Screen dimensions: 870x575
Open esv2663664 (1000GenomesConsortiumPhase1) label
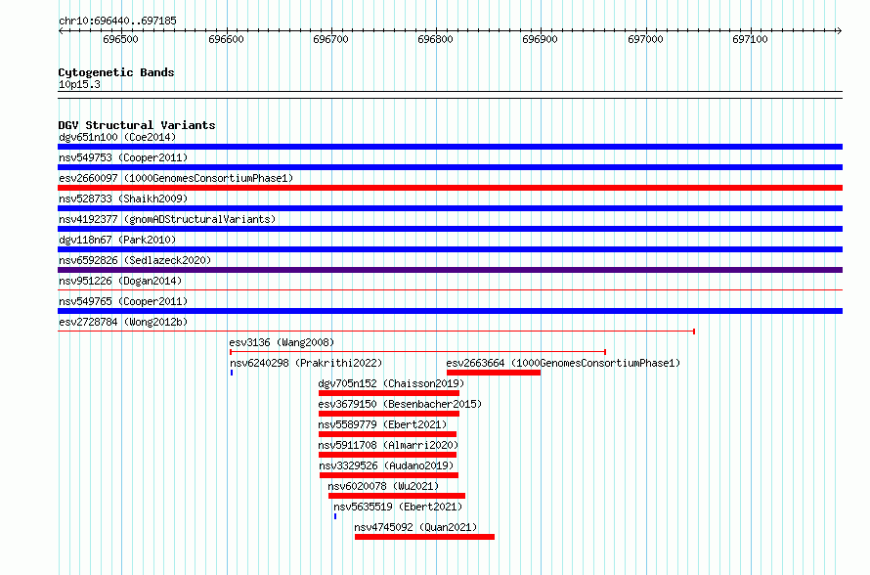click(x=563, y=363)
